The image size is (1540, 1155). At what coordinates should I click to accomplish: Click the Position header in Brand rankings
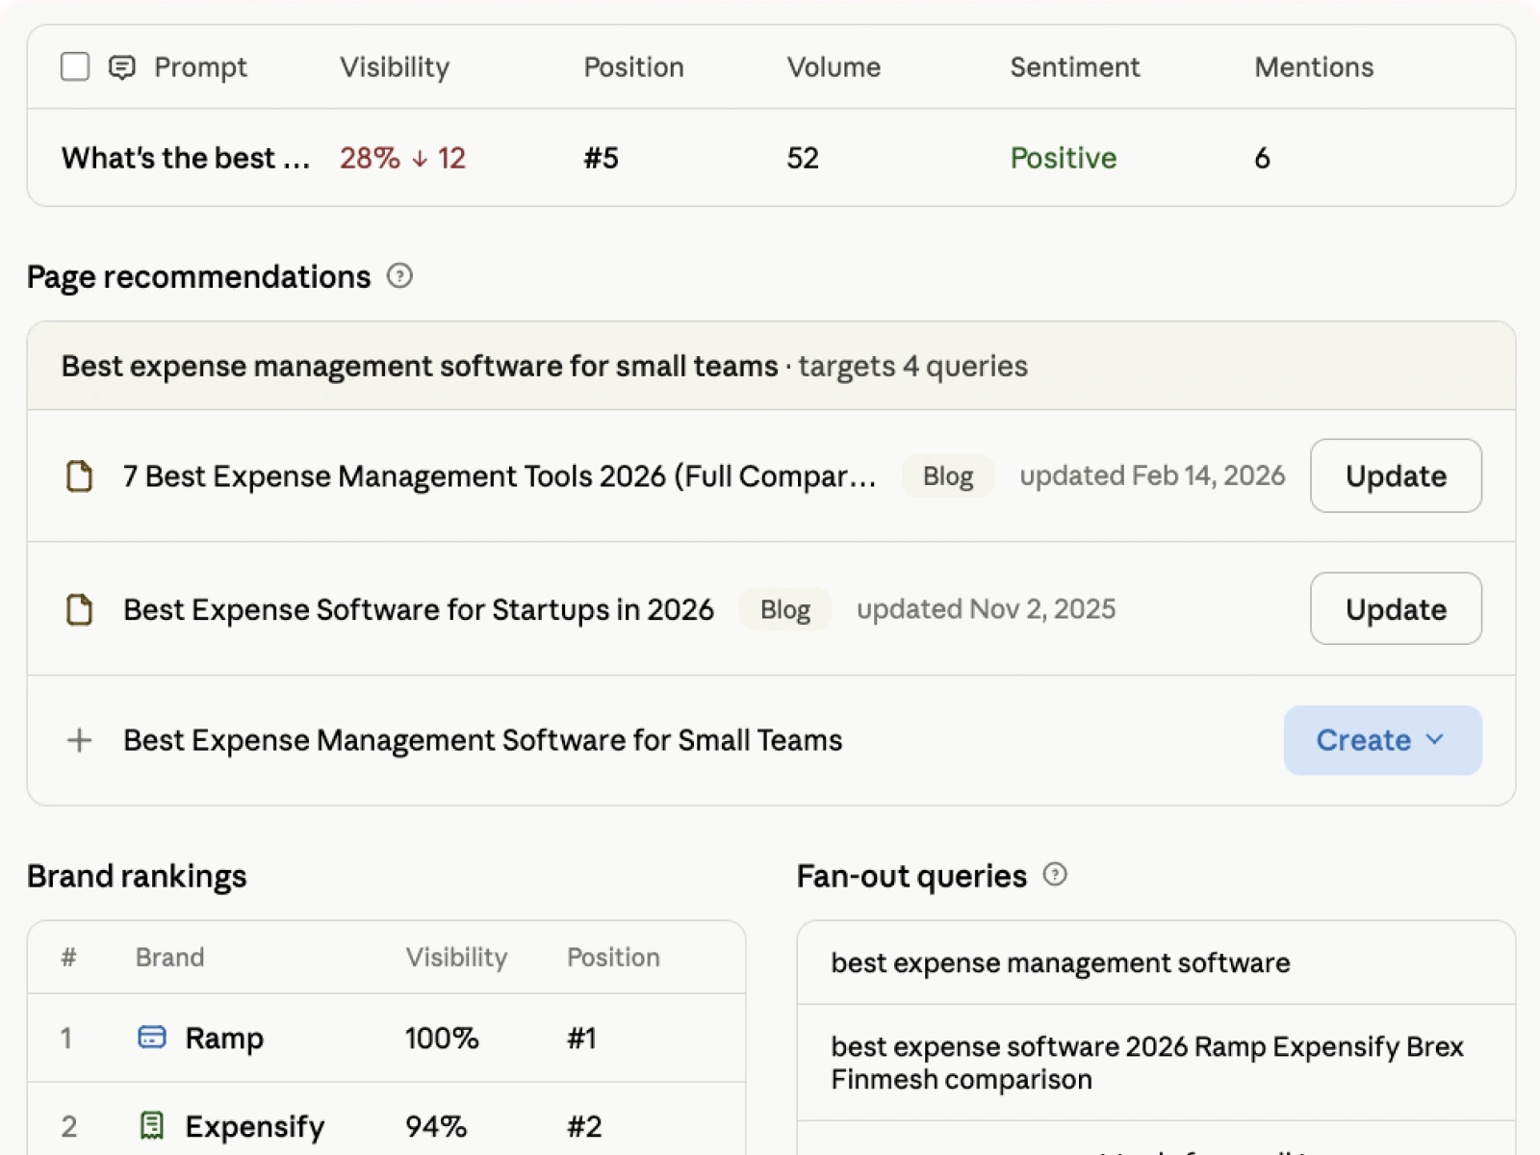point(613,957)
